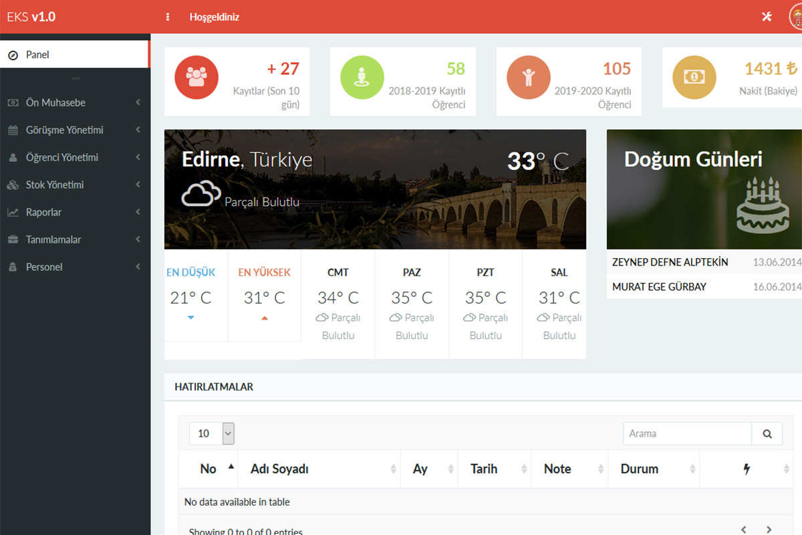Click the red registrations people icon
Image resolution: width=802 pixels, height=535 pixels.
pos(196,78)
